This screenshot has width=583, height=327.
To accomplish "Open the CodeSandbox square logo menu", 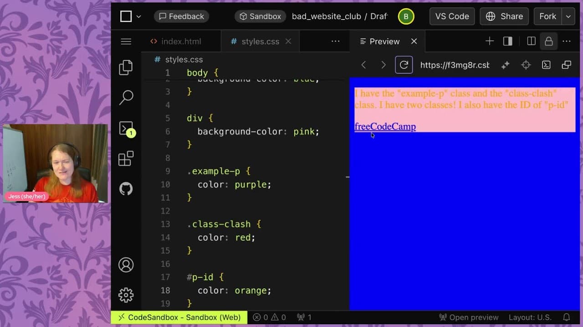I will coord(126,16).
